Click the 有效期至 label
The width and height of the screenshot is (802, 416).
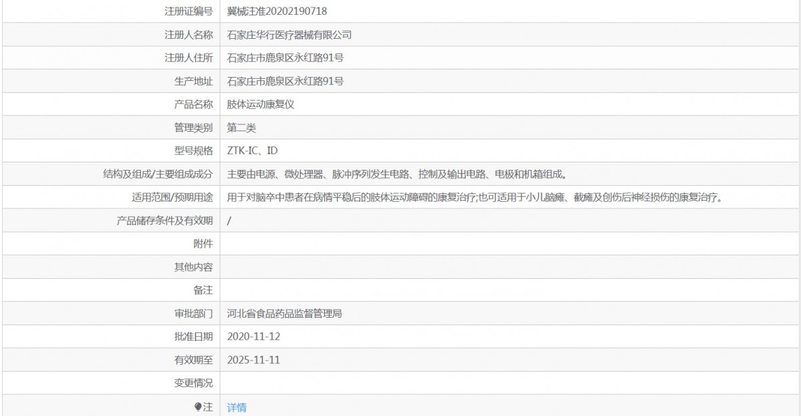point(193,360)
